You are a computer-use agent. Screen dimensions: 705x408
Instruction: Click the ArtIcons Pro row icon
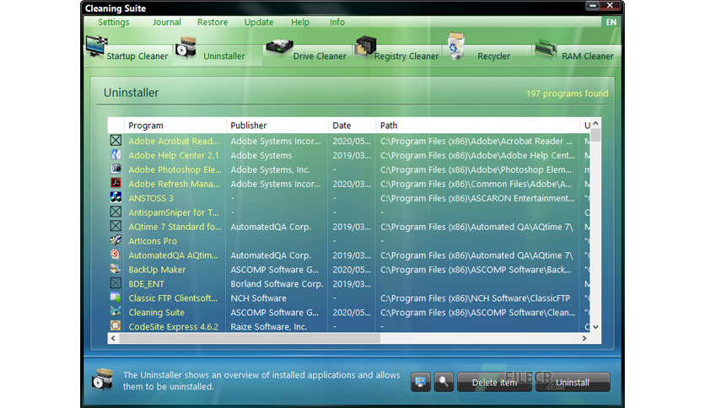pyautogui.click(x=116, y=240)
